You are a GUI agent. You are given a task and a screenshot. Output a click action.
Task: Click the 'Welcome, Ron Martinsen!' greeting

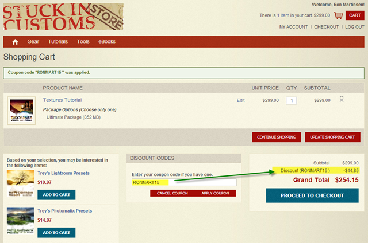(338, 5)
